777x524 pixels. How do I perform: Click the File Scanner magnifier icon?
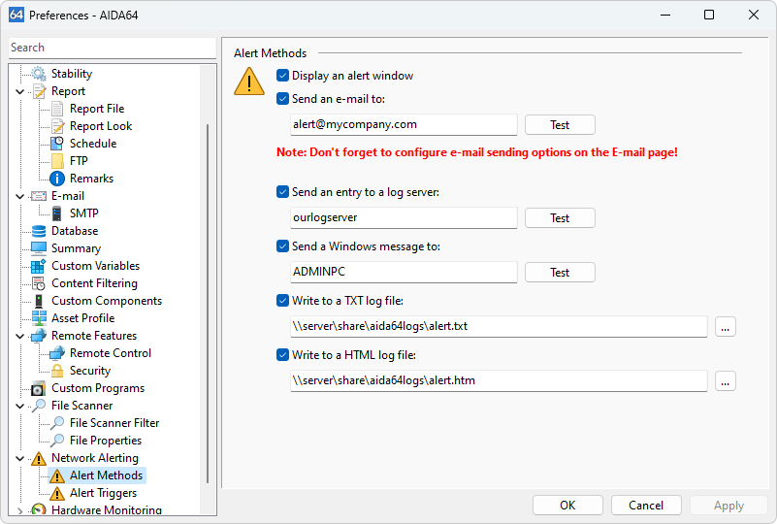[39, 406]
